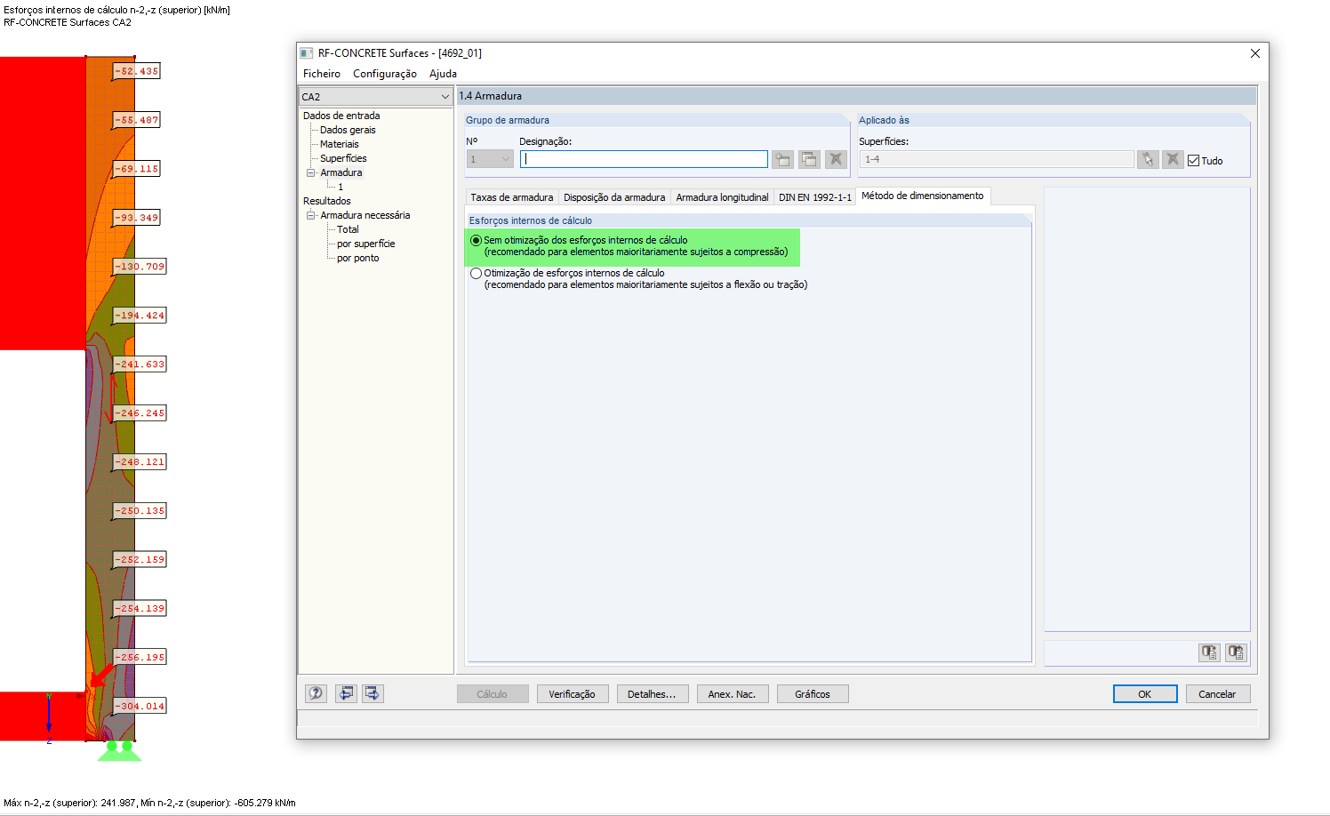Click the -69.115 value label

point(137,169)
